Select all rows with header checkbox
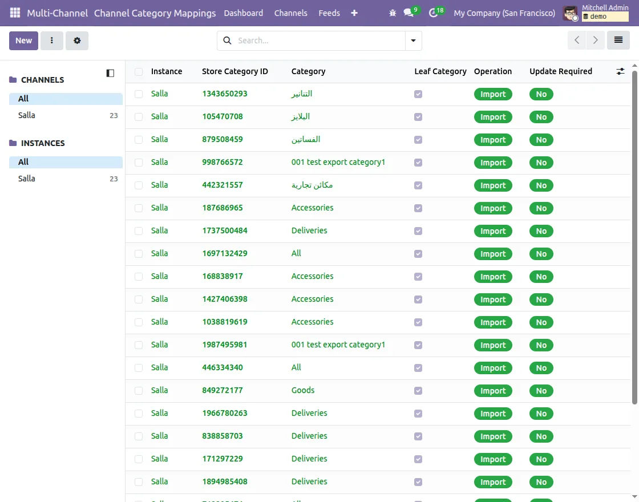639x502 pixels. [139, 72]
